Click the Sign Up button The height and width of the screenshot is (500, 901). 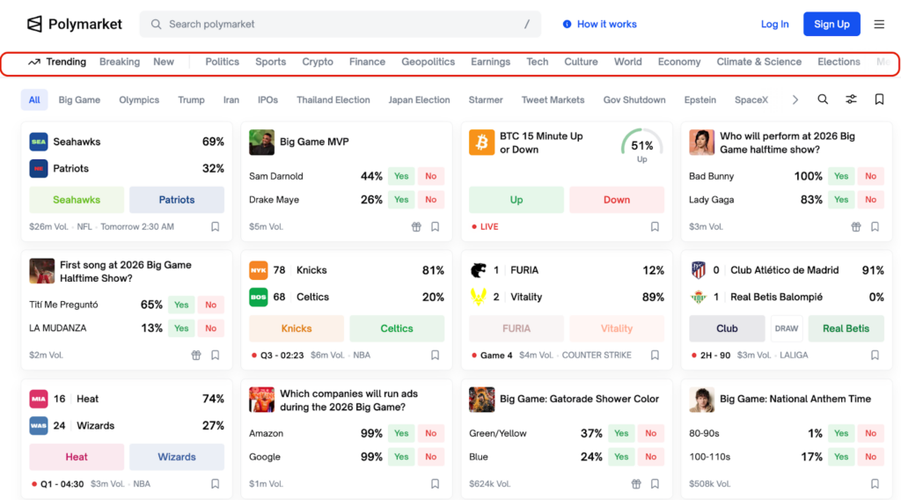click(831, 25)
